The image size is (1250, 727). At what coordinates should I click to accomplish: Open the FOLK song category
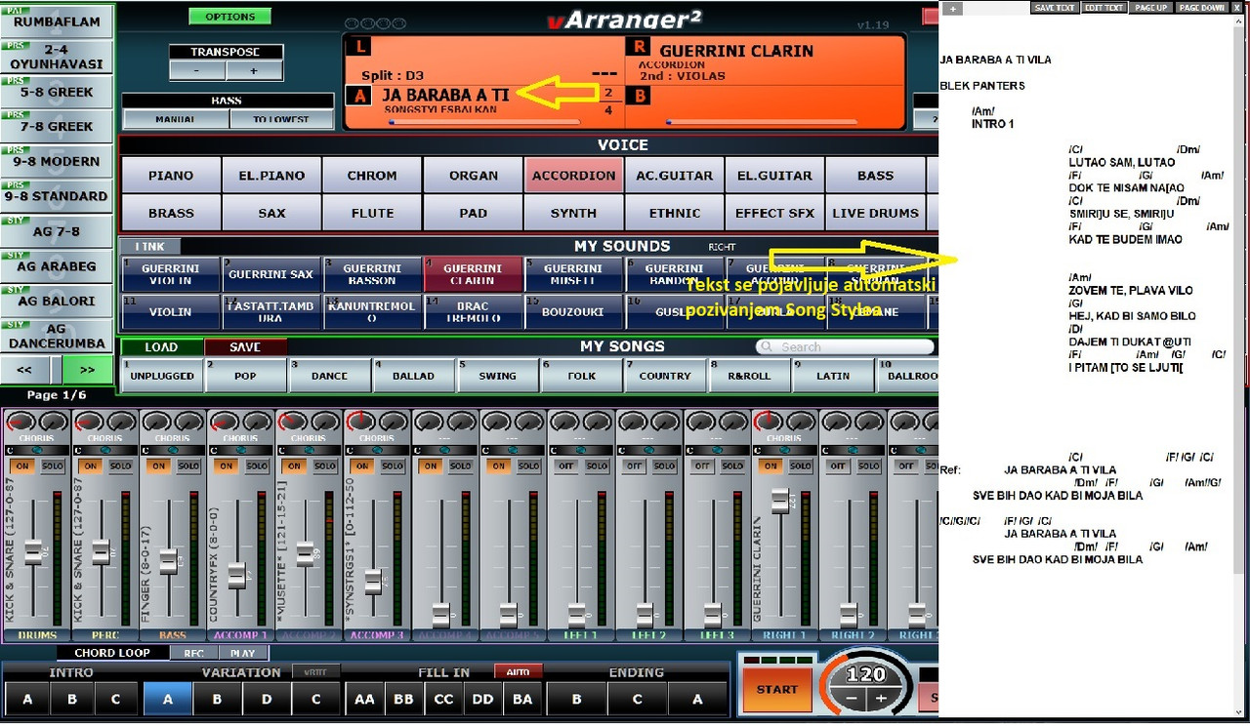pyautogui.click(x=581, y=376)
